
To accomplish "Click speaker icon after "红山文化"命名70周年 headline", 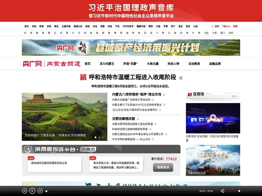I will coord(160,110).
